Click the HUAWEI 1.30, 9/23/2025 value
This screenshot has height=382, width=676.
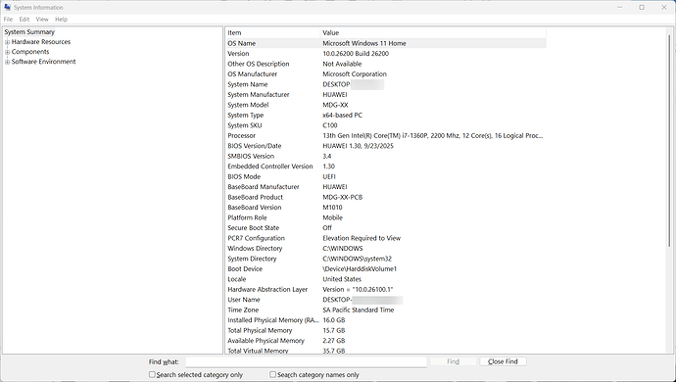[x=358, y=146]
